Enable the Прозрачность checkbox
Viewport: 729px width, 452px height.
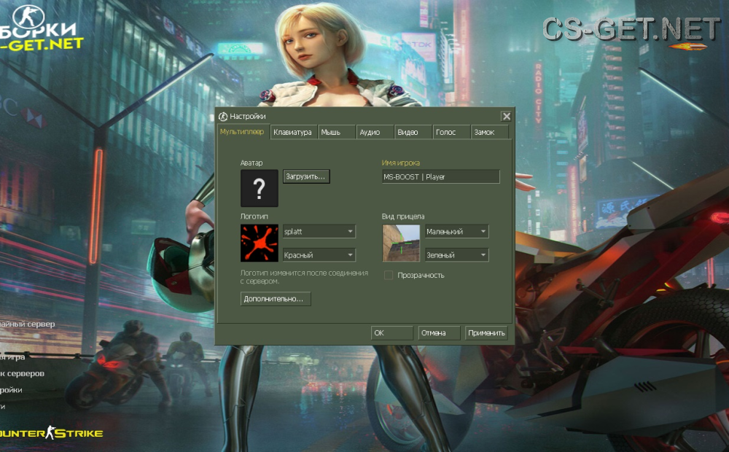point(387,276)
